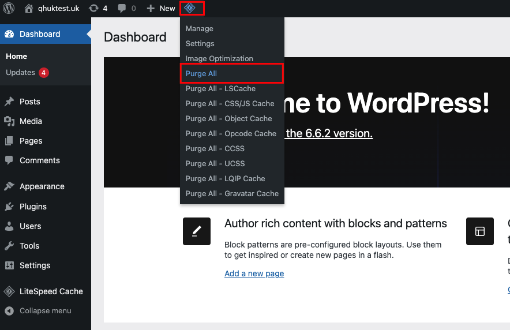Click the Appearance paintbrush icon

coord(9,186)
